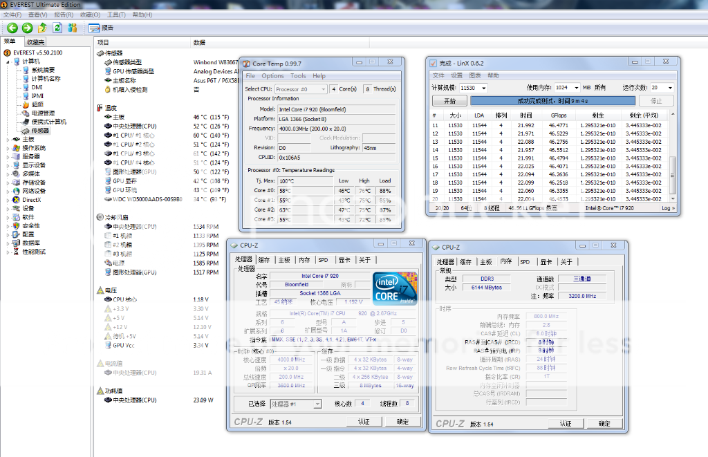Switch to SPD tab in left CPU-Z window
Viewport: 708px width, 457px height.
[x=323, y=260]
